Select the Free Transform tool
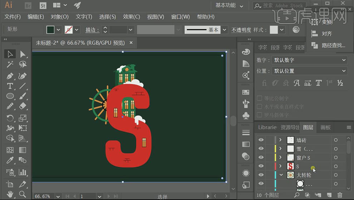The height and width of the screenshot is (200, 354). point(23,128)
